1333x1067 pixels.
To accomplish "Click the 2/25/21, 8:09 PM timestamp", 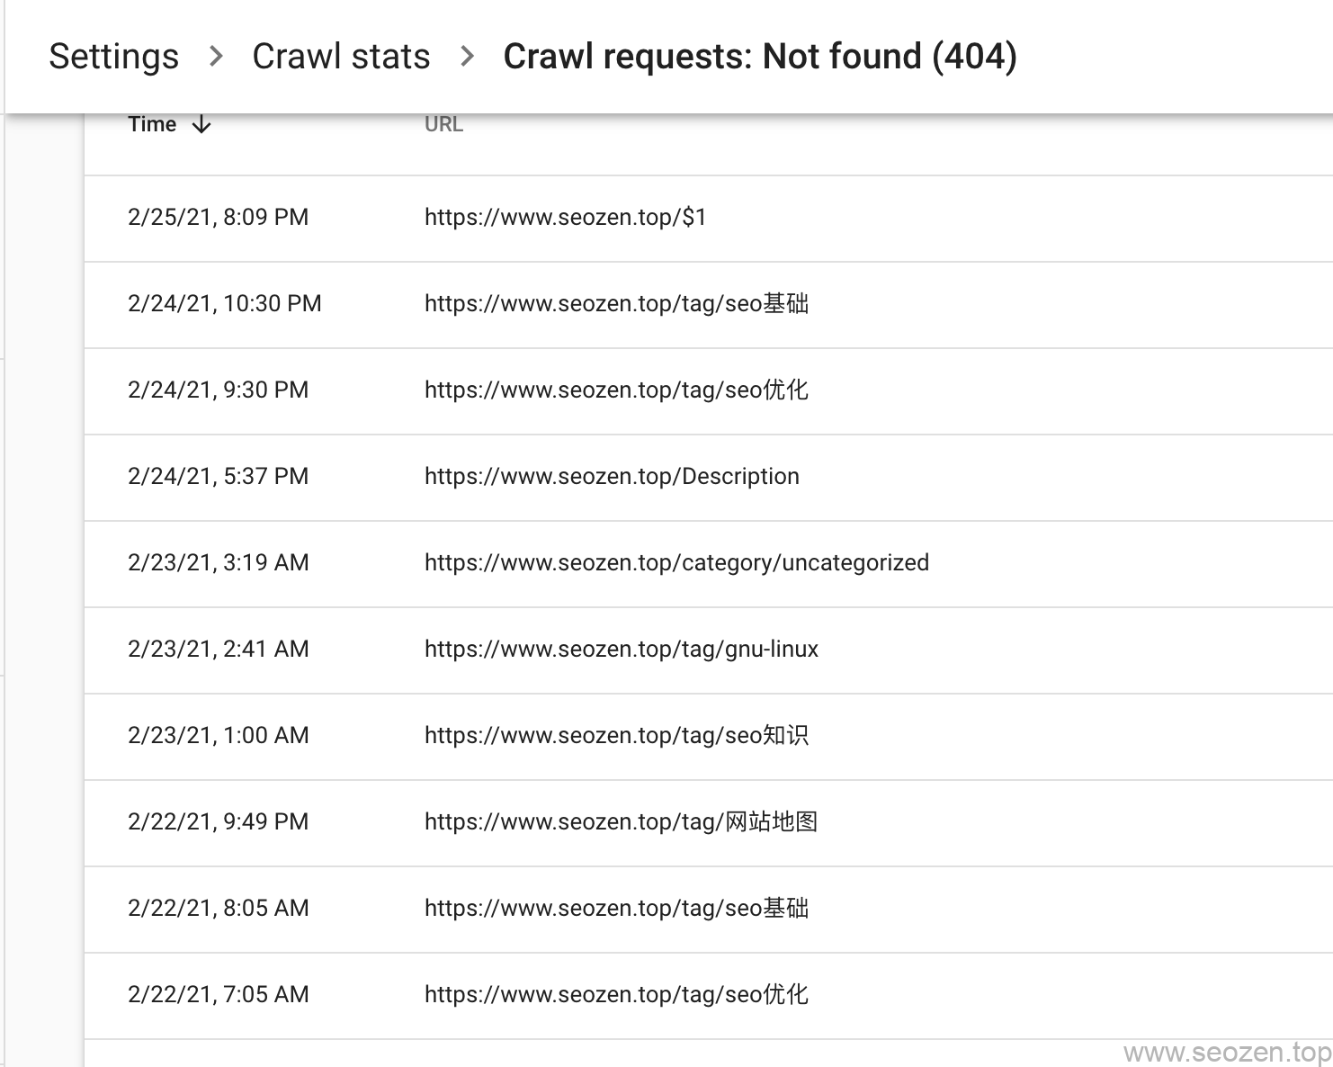I will click(x=218, y=218).
